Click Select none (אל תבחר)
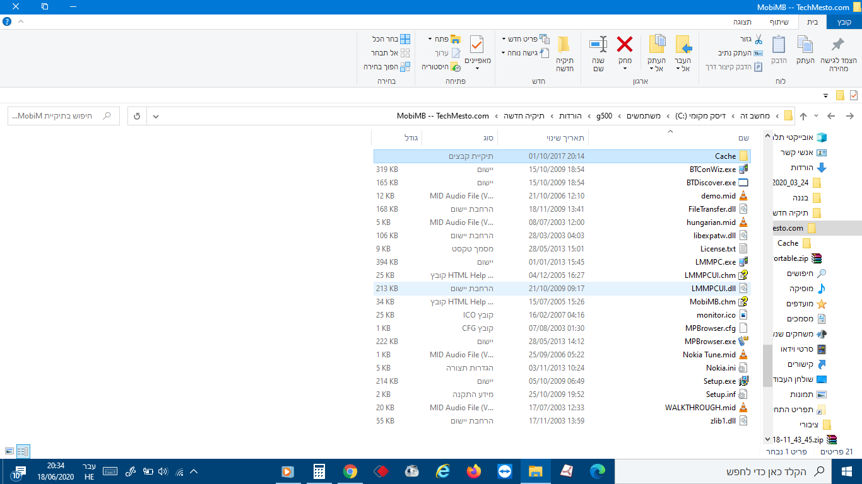 click(391, 53)
